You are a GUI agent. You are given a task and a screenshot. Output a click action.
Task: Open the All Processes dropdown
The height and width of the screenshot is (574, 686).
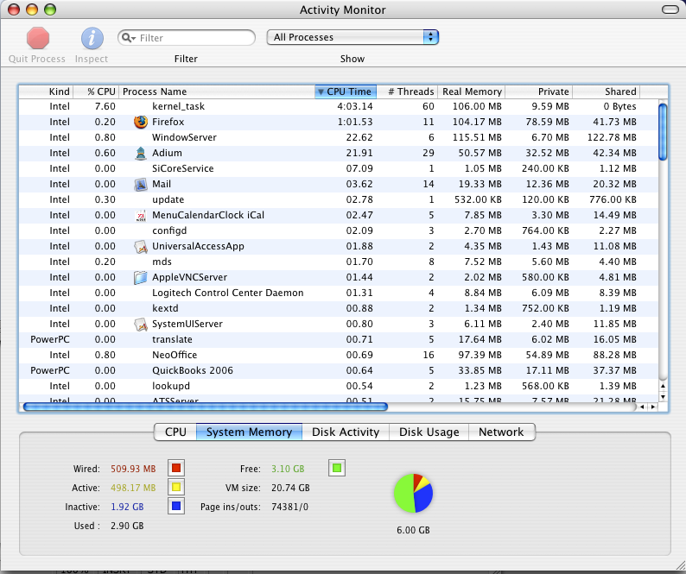coord(353,37)
